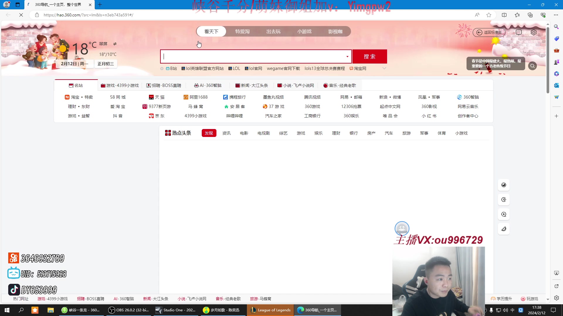Open the Douyin icon beside DY653999
This screenshot has height=316, width=563.
[14, 289]
